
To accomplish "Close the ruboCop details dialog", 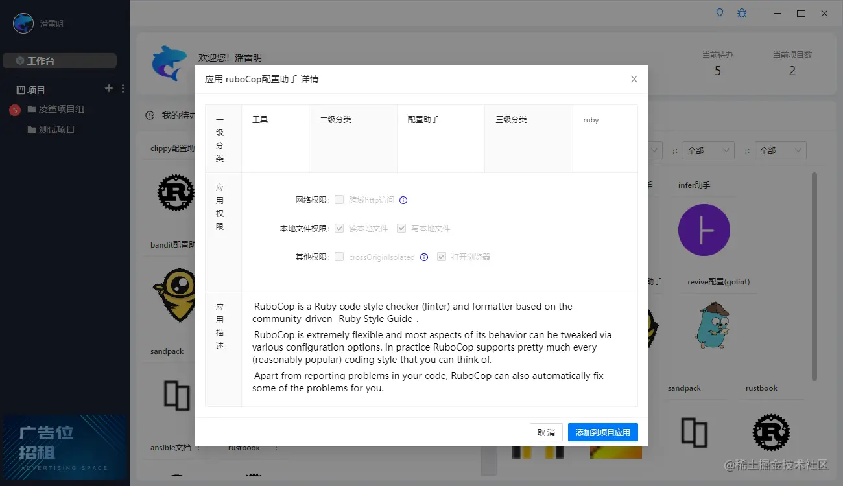I will (x=634, y=79).
